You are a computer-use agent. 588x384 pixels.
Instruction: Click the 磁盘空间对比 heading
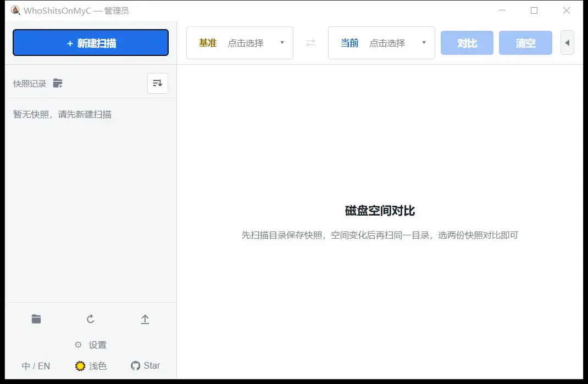pyautogui.click(x=380, y=211)
